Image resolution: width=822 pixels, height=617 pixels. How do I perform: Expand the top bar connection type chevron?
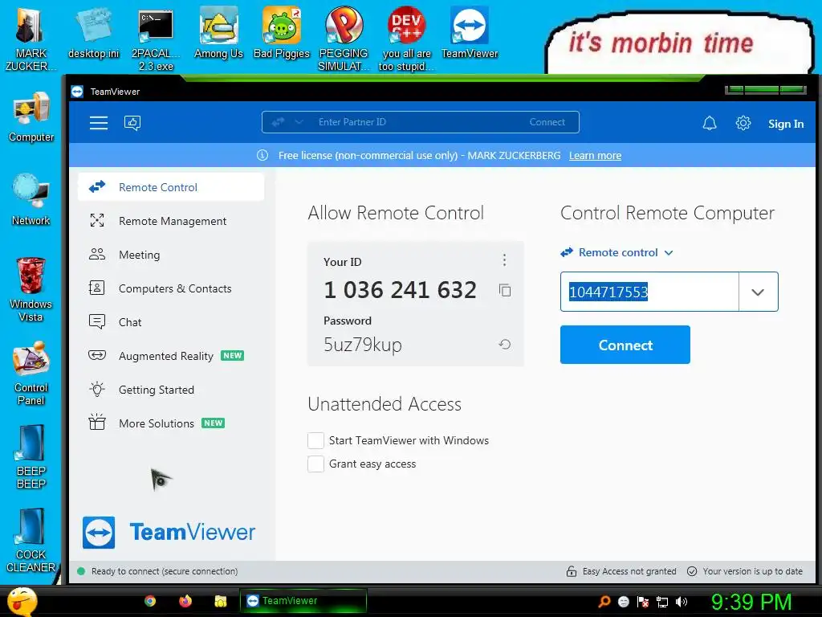point(299,122)
